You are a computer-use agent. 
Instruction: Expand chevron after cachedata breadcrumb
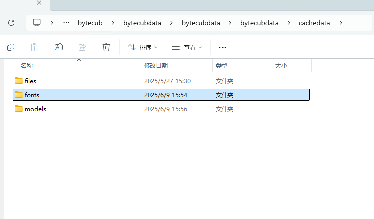(341, 23)
